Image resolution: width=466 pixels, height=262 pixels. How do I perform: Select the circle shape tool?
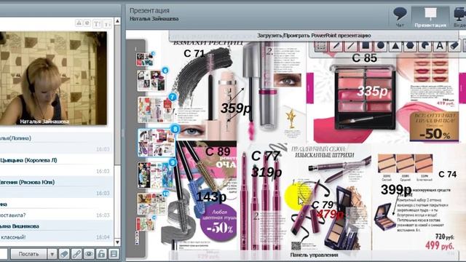pos(380,46)
